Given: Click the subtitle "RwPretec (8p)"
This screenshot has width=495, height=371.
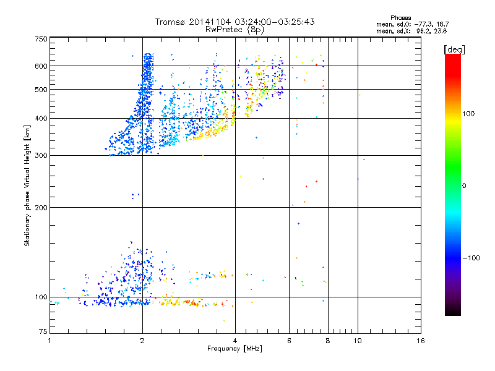Looking at the screenshot, I should tap(235, 30).
